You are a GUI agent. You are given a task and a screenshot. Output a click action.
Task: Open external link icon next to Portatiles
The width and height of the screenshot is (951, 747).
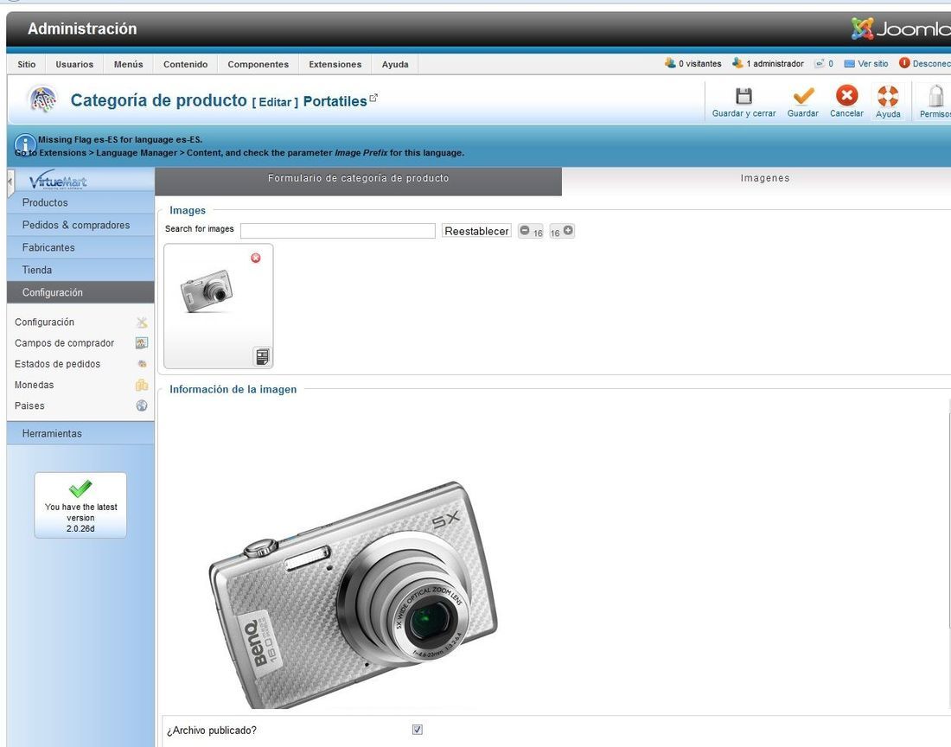point(373,98)
